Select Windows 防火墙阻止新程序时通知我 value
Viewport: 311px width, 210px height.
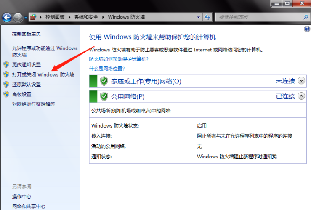tap(237, 157)
